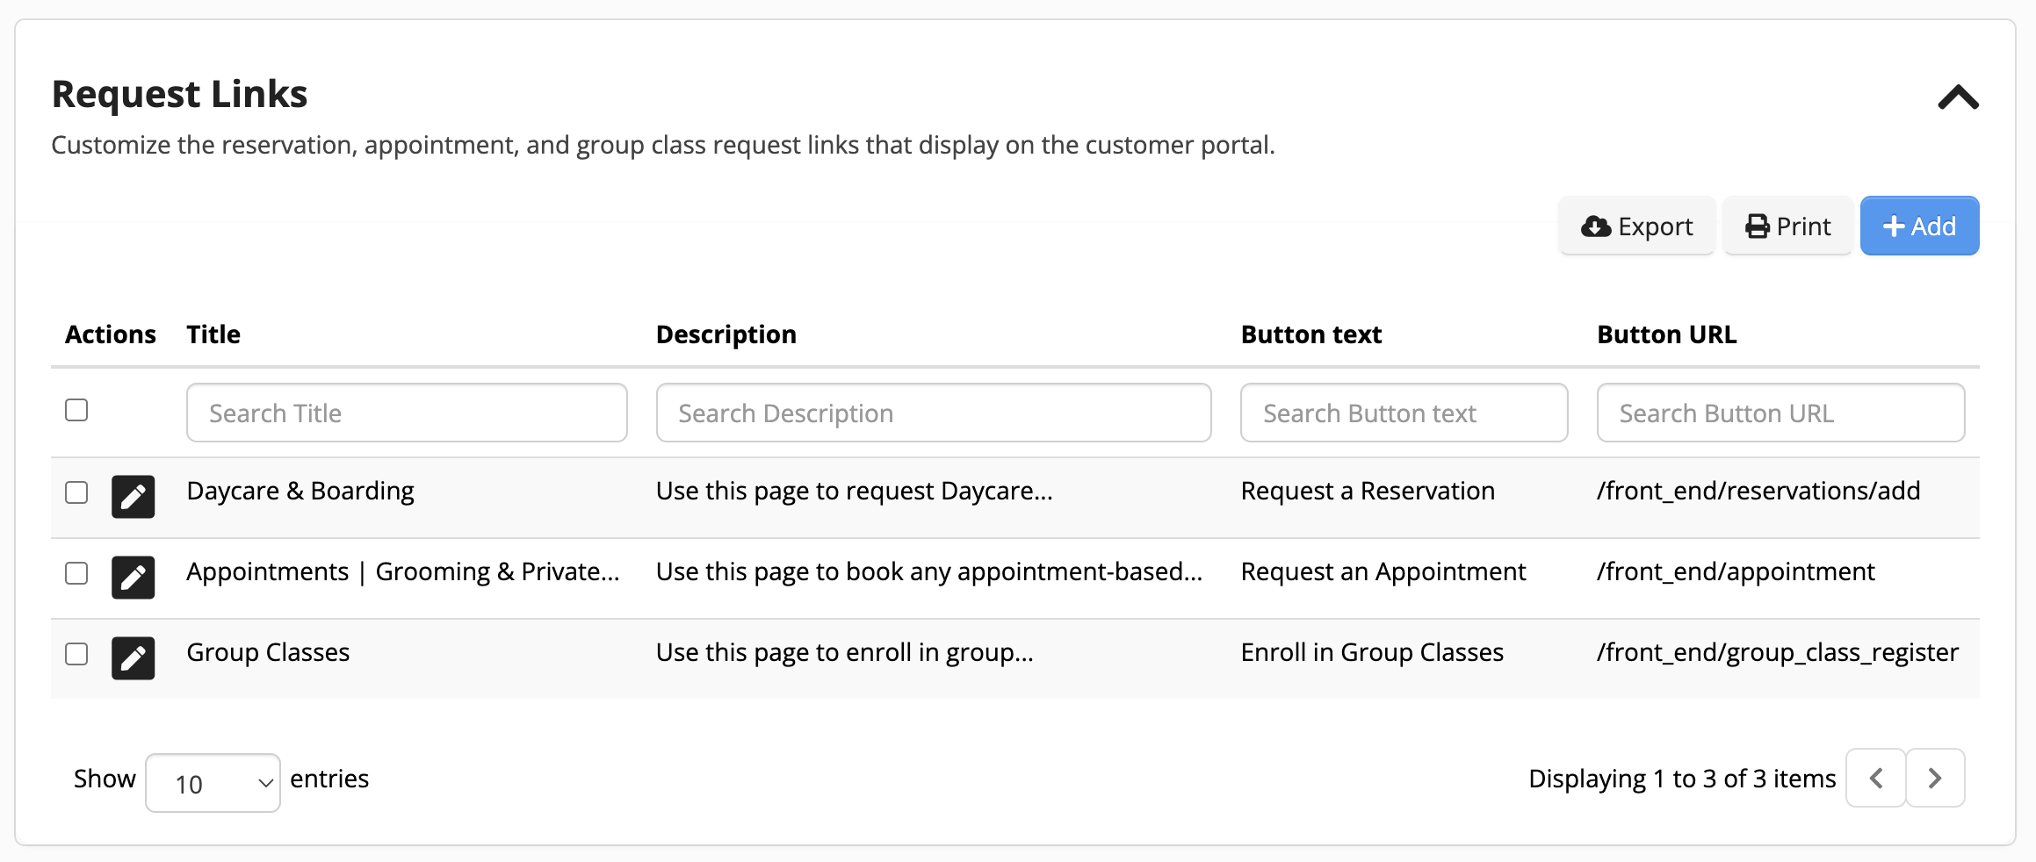Viewport: 2036px width, 862px height.
Task: Edit the Appointments | Grooming & Private link
Action: (x=133, y=577)
